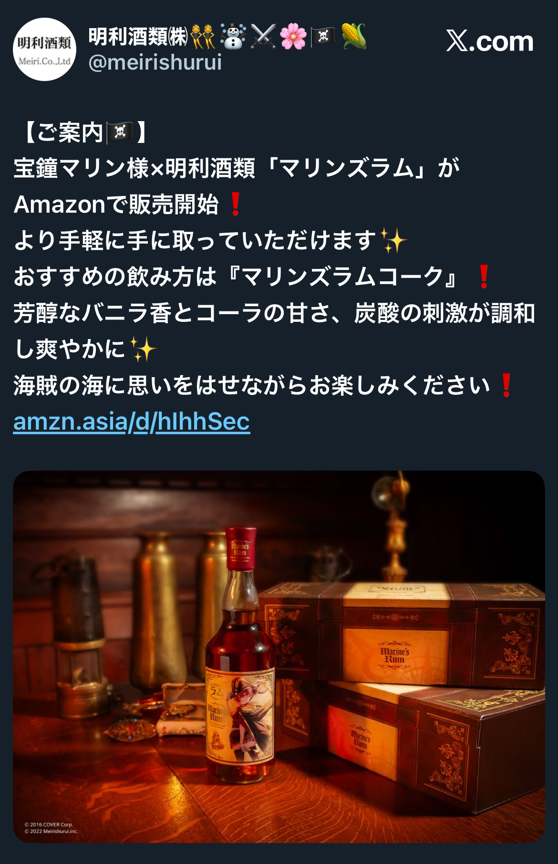The height and width of the screenshot is (864, 558).
Task: Click the rum bottle in the photo
Action: coord(240,648)
